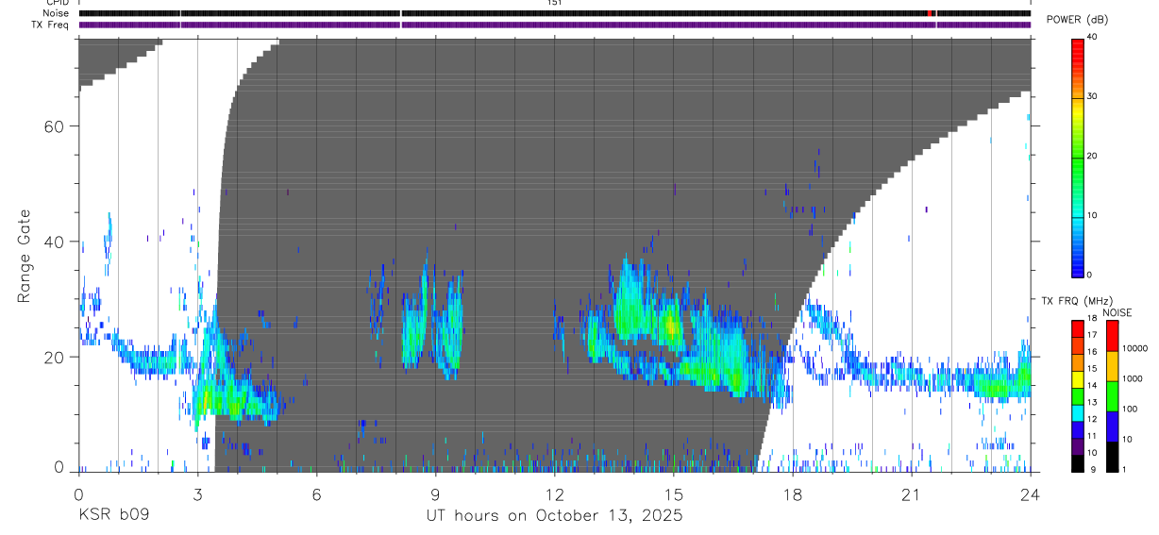Click the 'NOISE' legend title
The width and height of the screenshot is (1159, 535).
point(1117,312)
